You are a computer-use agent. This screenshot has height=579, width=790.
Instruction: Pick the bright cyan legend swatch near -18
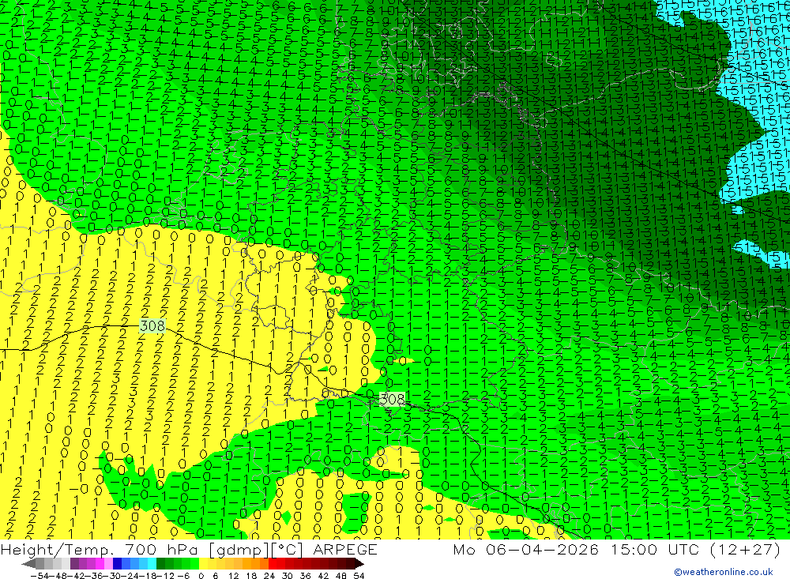click(x=151, y=563)
